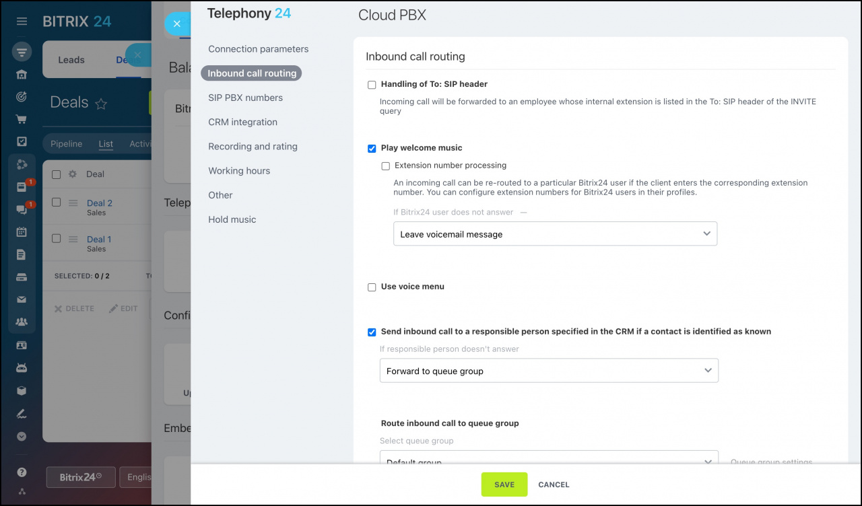Open the robot icon in sidebar
This screenshot has width=862, height=506.
tap(22, 368)
